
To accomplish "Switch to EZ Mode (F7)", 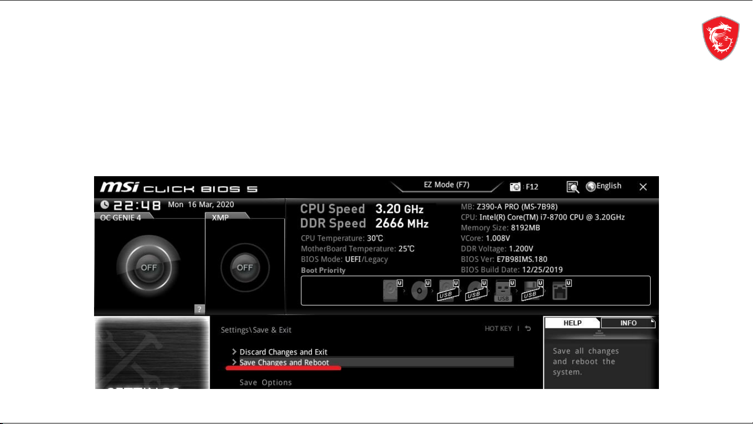I will coord(446,185).
